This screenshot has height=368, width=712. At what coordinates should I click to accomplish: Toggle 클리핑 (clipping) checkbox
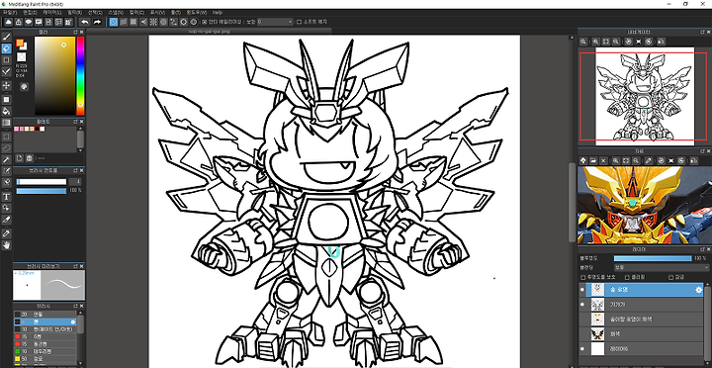pyautogui.click(x=627, y=277)
